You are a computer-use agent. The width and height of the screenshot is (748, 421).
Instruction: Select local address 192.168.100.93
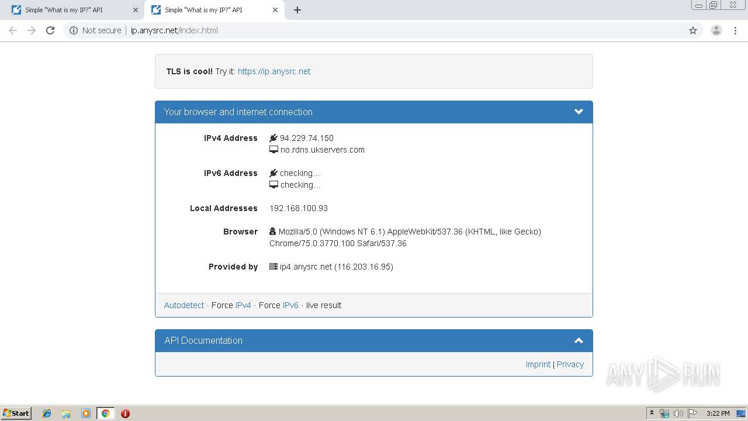tap(299, 208)
